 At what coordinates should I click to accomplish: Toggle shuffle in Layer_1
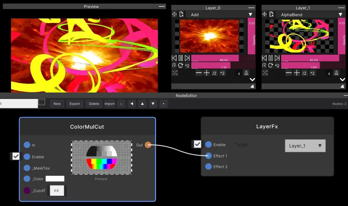click(265, 73)
